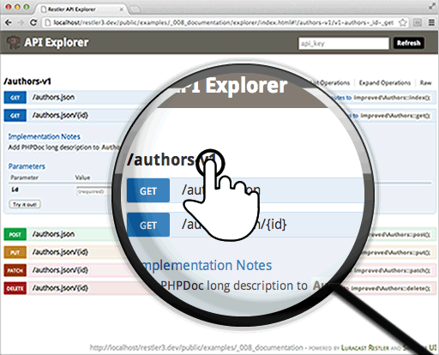Click the Try it out! button

[25, 204]
